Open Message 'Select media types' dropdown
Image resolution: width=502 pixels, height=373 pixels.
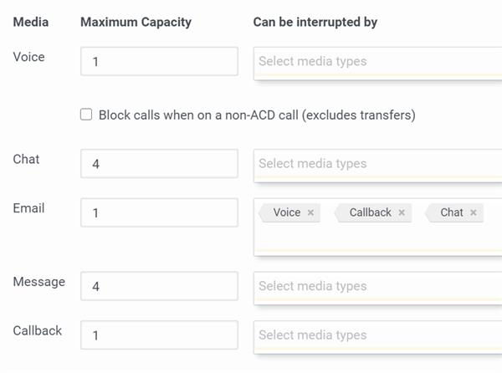(376, 286)
